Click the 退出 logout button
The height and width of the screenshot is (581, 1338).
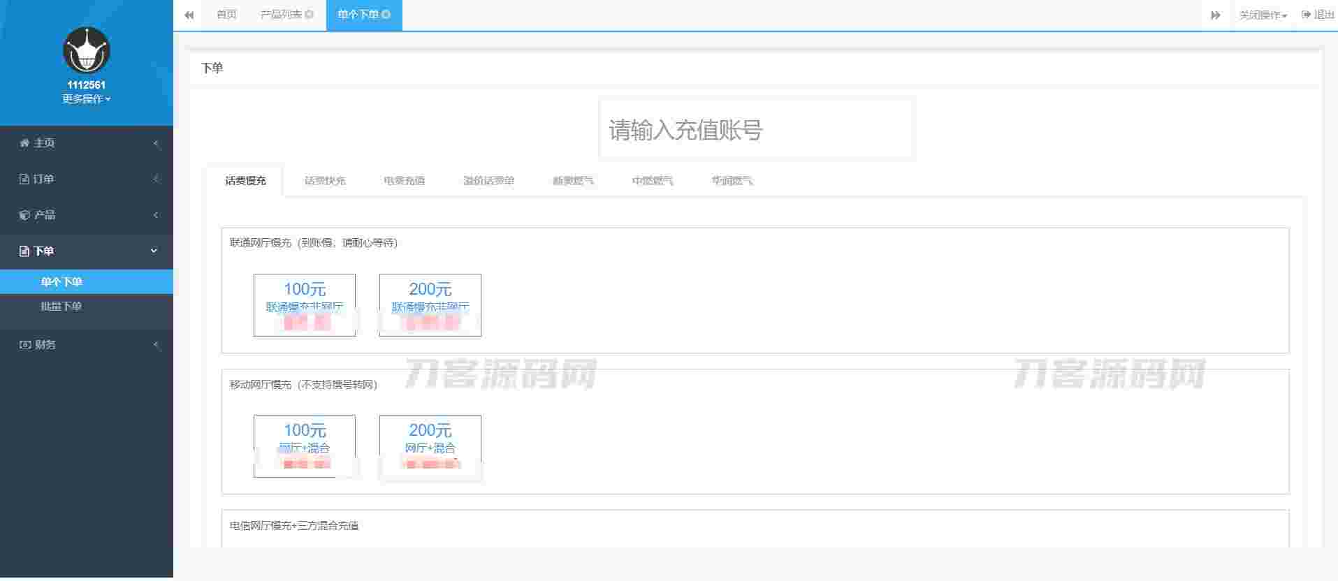click(x=1318, y=15)
